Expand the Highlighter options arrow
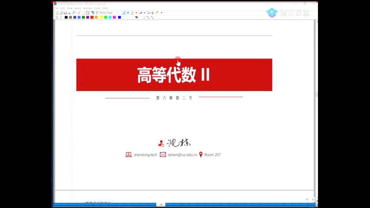Screen dimensions: 370x208 pyautogui.click(x=136, y=13)
